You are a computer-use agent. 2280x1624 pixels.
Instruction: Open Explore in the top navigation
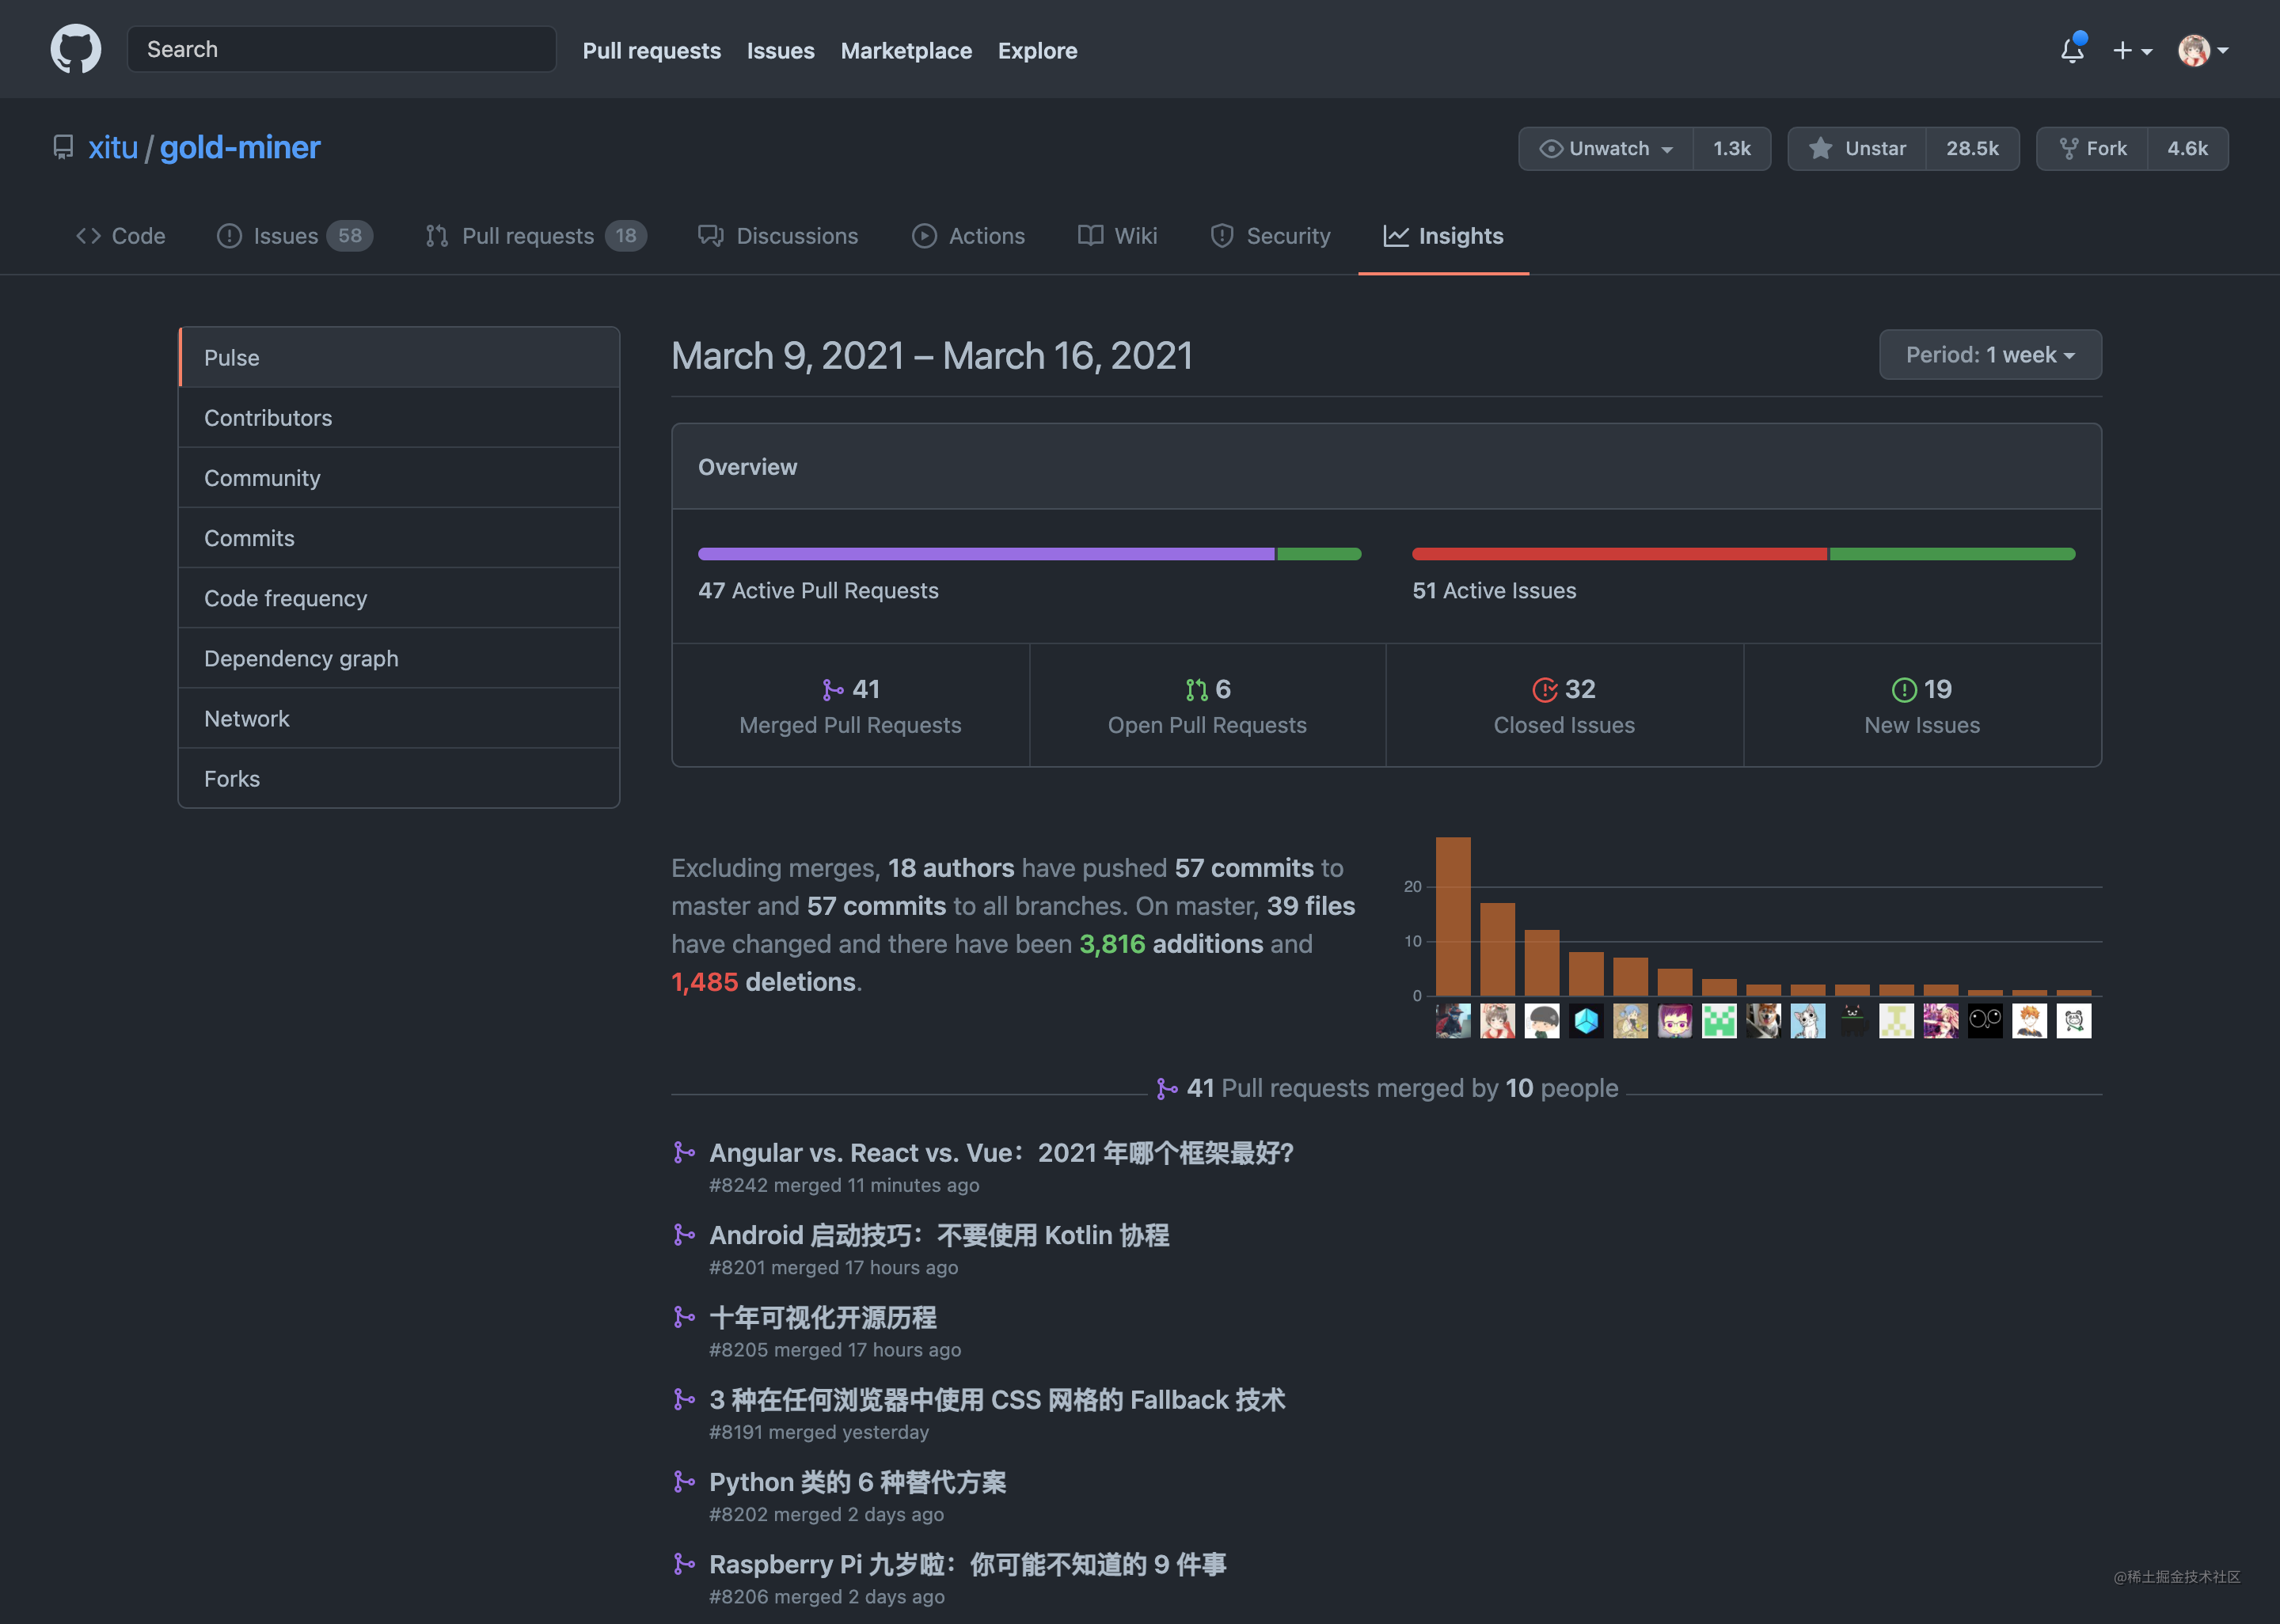1037,50
